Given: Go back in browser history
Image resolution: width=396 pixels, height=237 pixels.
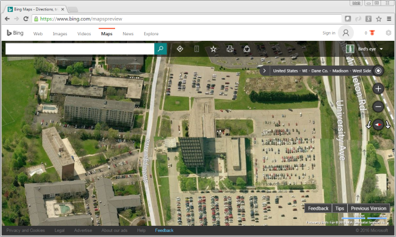Looking at the screenshot, I should tap(7, 19).
